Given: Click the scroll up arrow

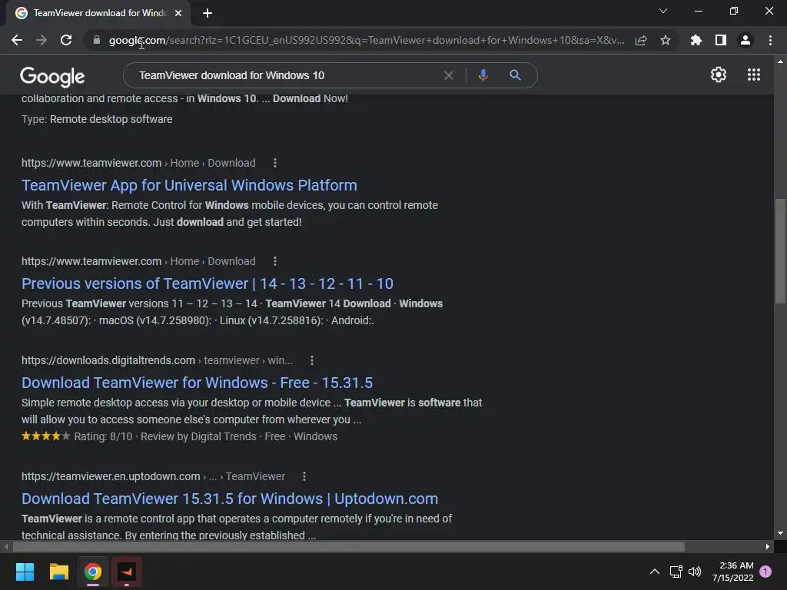Looking at the screenshot, I should point(780,61).
